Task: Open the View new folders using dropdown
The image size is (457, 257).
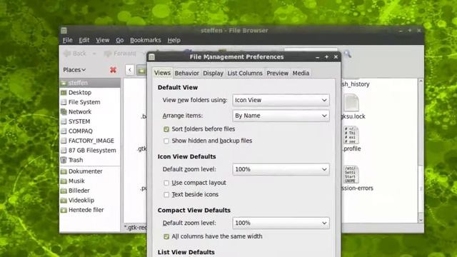Action: pos(281,100)
